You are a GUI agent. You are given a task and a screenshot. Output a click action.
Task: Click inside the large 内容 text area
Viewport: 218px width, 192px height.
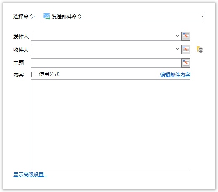(x=110, y=125)
